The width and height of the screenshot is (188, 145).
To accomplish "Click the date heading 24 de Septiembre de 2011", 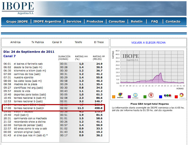I will [x=33, y=52].
